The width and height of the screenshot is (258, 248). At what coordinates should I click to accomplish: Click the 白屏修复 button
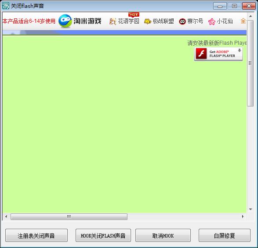(225, 235)
